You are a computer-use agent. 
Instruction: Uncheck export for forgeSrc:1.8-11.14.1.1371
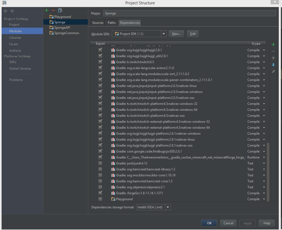tap(100, 193)
